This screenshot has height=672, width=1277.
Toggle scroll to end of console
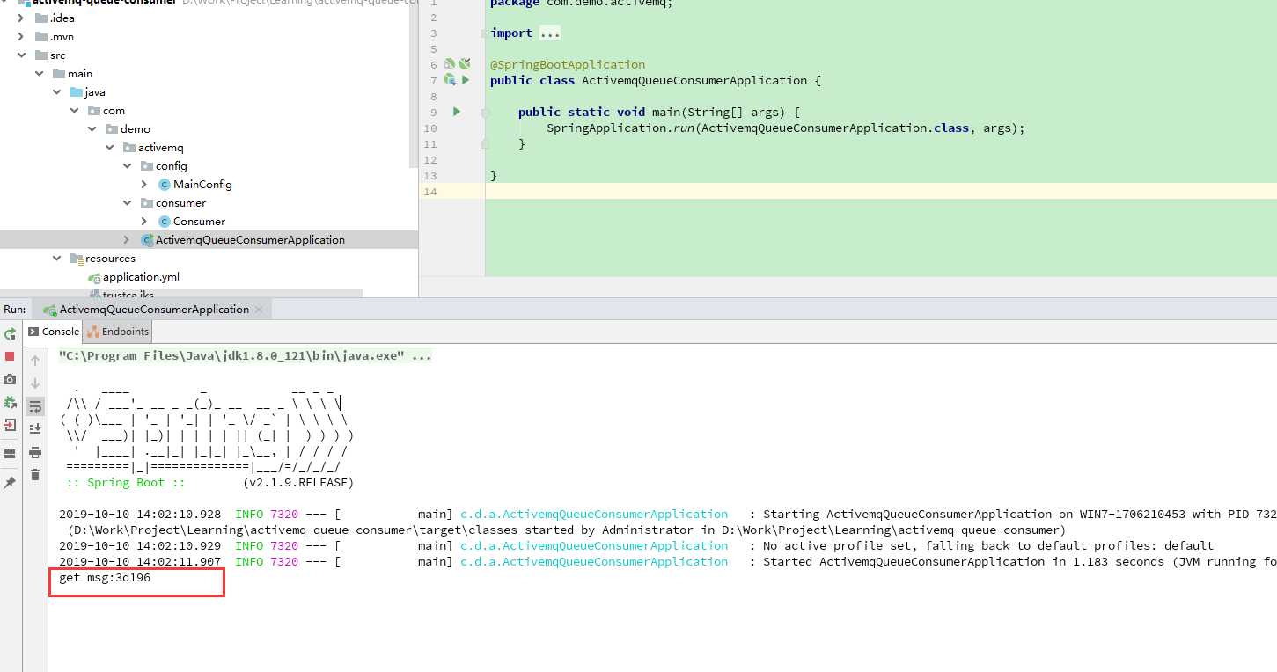click(x=35, y=429)
